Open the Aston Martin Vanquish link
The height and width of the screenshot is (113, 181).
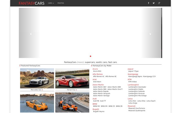[x=102, y=93]
